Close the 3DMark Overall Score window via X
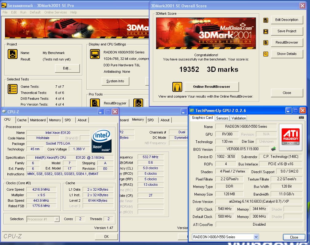This screenshot has width=310, height=245. [x=303, y=6]
